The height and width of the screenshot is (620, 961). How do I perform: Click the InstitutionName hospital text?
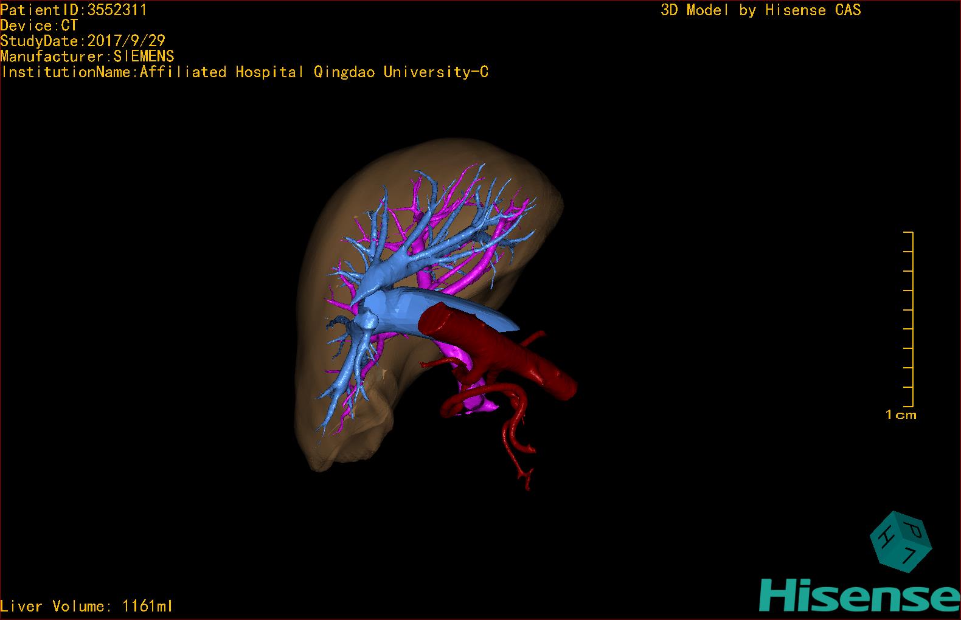point(245,72)
